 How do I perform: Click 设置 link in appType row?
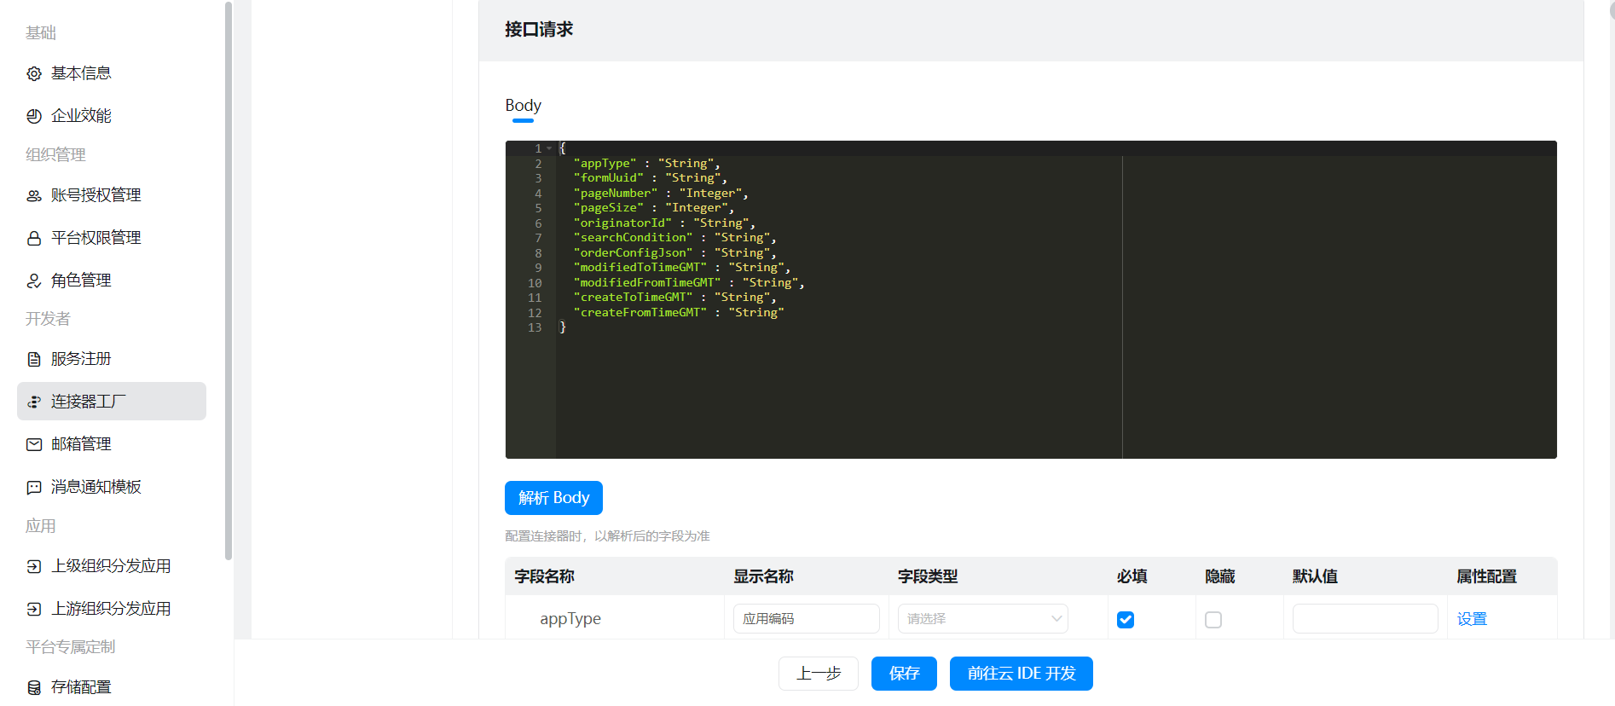coord(1472,619)
